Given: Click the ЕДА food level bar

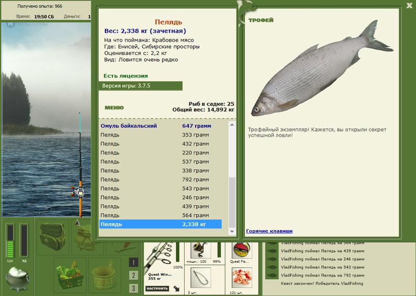Looking at the screenshot, I should point(10,240).
